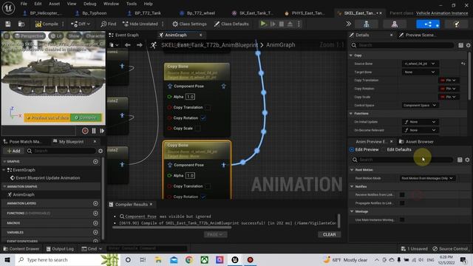
Task: Select AnimGraph in My Blueprint tree
Action: coord(24,195)
